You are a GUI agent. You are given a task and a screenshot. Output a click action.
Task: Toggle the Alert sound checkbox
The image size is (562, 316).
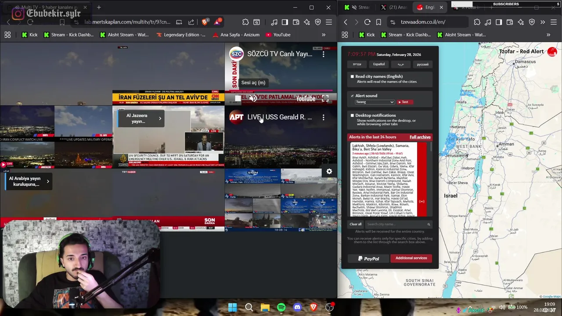352,96
